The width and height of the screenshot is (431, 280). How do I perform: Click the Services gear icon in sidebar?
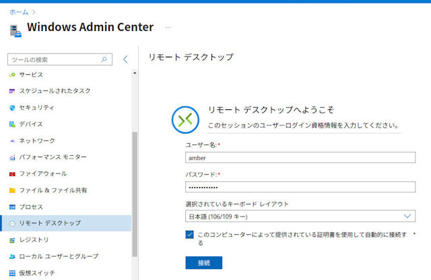(x=12, y=75)
